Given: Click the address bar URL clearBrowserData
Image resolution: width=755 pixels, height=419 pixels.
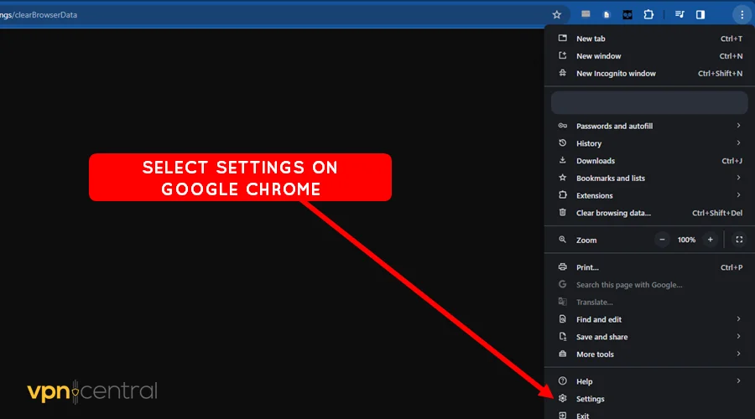Looking at the screenshot, I should click(x=39, y=15).
